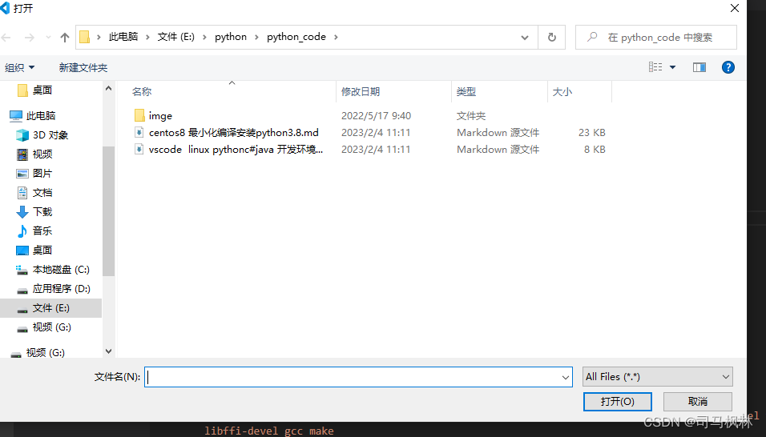Open address bar history dropdown
Viewport: 766px width, 437px height.
tap(525, 37)
